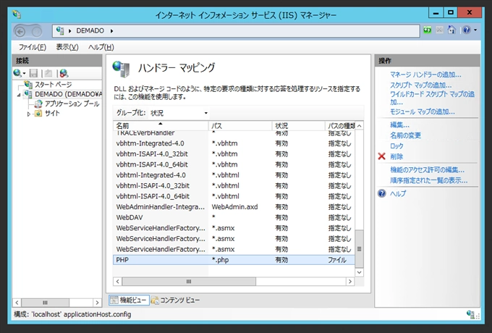Switch to コンテンツ ビュー tab

pos(175,300)
